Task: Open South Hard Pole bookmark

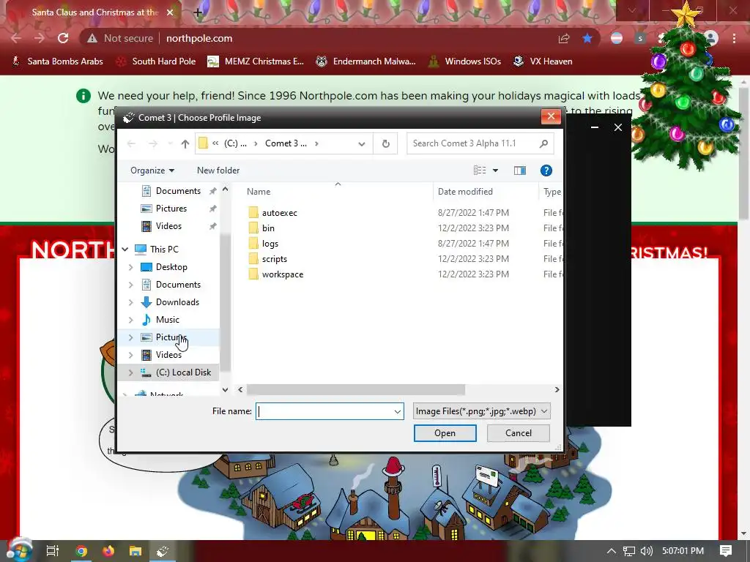Action: [157, 61]
